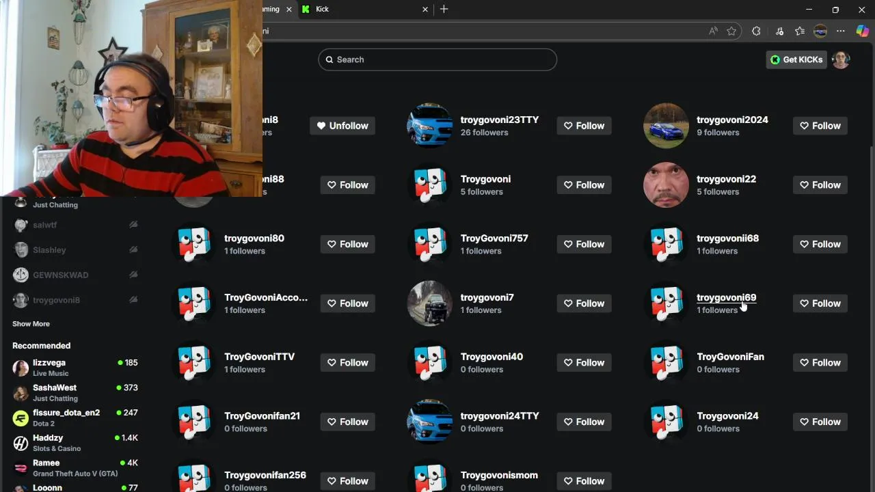Follow TroyGovonifan21
The image size is (875, 492).
(348, 422)
